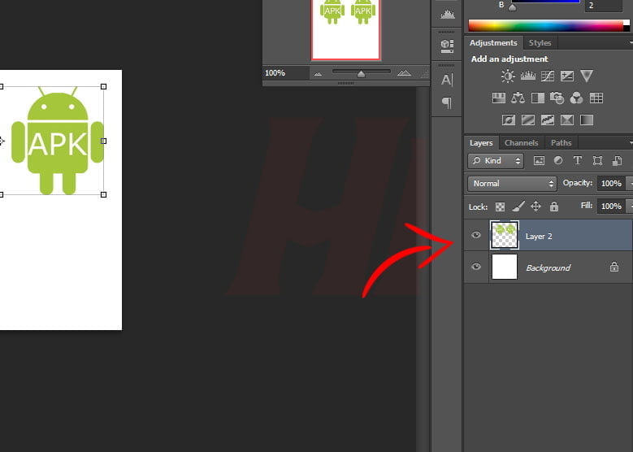This screenshot has height=452, width=633.
Task: Toggle lock transparent pixels
Action: pos(500,206)
